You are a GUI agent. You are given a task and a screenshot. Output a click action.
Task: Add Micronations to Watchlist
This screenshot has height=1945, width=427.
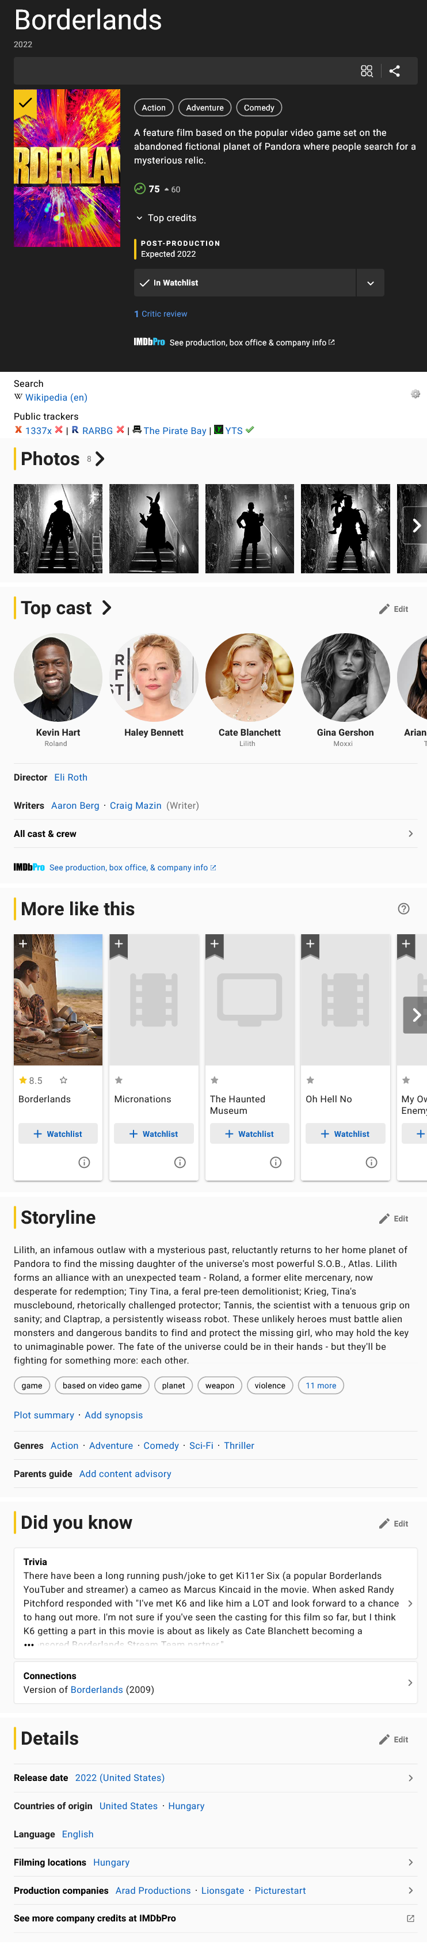click(x=154, y=1134)
